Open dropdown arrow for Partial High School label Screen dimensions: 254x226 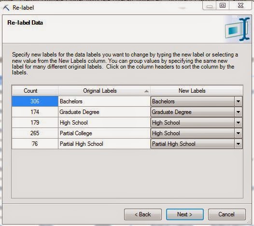pyautogui.click(x=238, y=144)
